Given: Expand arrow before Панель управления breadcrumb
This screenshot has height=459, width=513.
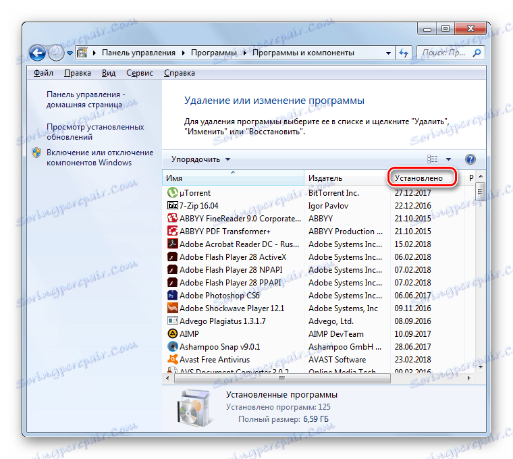Looking at the screenshot, I should click(x=94, y=53).
